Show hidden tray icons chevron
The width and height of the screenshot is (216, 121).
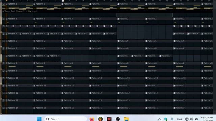[159, 119]
